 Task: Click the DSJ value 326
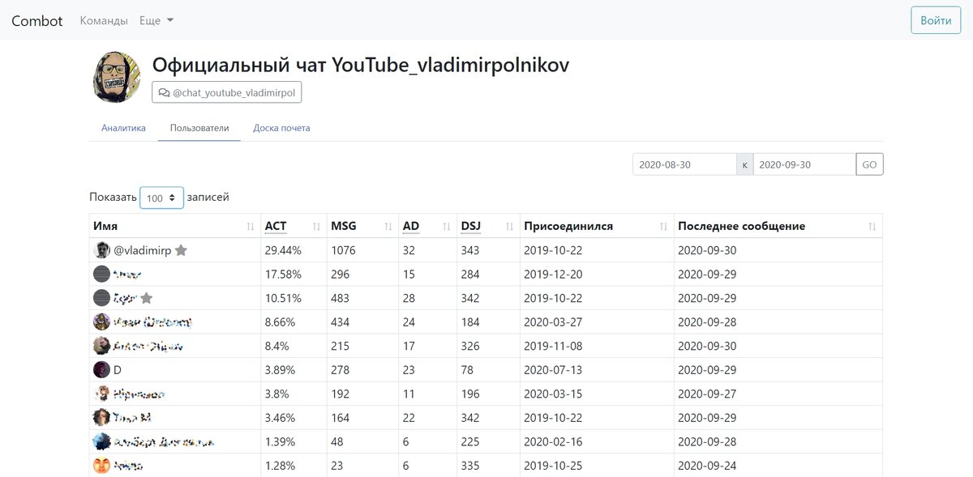[470, 347]
